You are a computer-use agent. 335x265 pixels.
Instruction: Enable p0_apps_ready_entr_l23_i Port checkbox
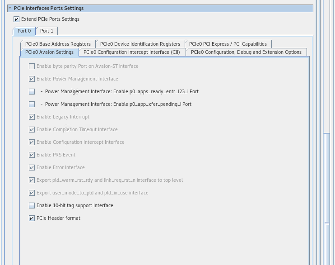(32, 92)
